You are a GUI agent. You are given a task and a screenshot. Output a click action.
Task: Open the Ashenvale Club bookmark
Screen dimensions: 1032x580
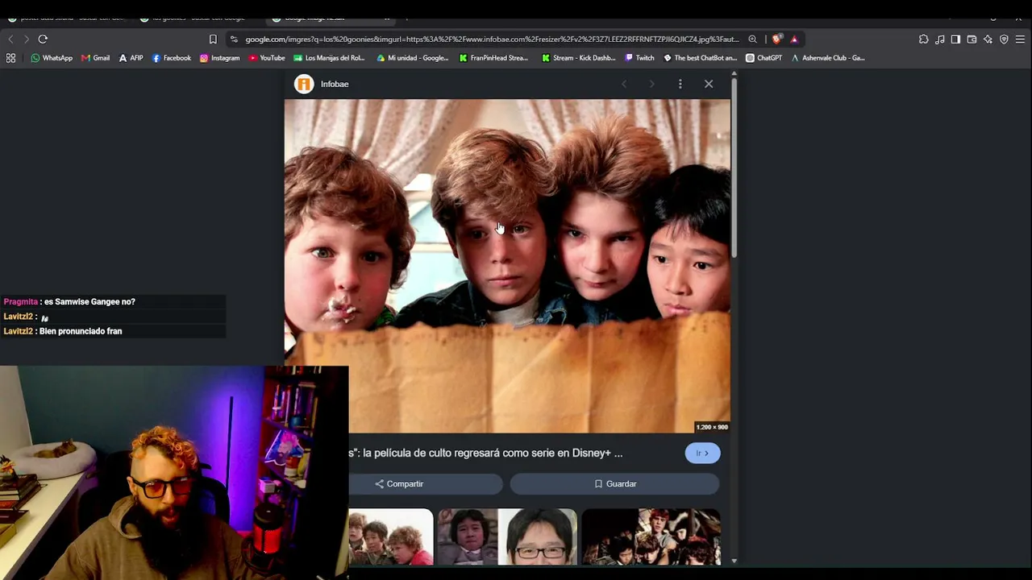click(x=827, y=58)
